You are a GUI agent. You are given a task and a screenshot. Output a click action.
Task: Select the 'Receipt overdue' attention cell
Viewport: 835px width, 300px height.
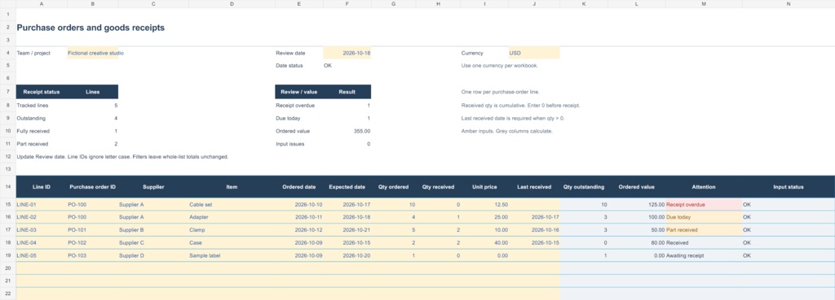pyautogui.click(x=704, y=204)
